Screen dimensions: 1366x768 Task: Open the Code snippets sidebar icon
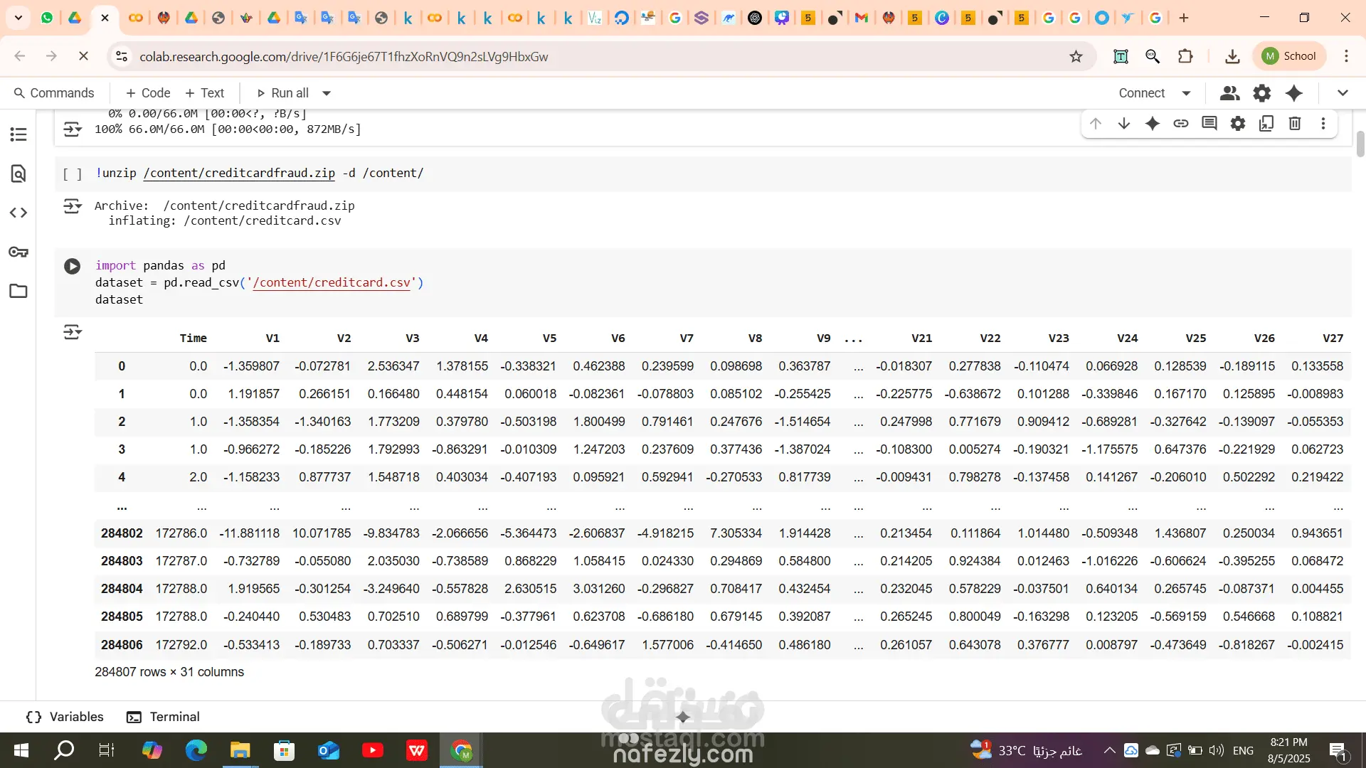coord(18,213)
